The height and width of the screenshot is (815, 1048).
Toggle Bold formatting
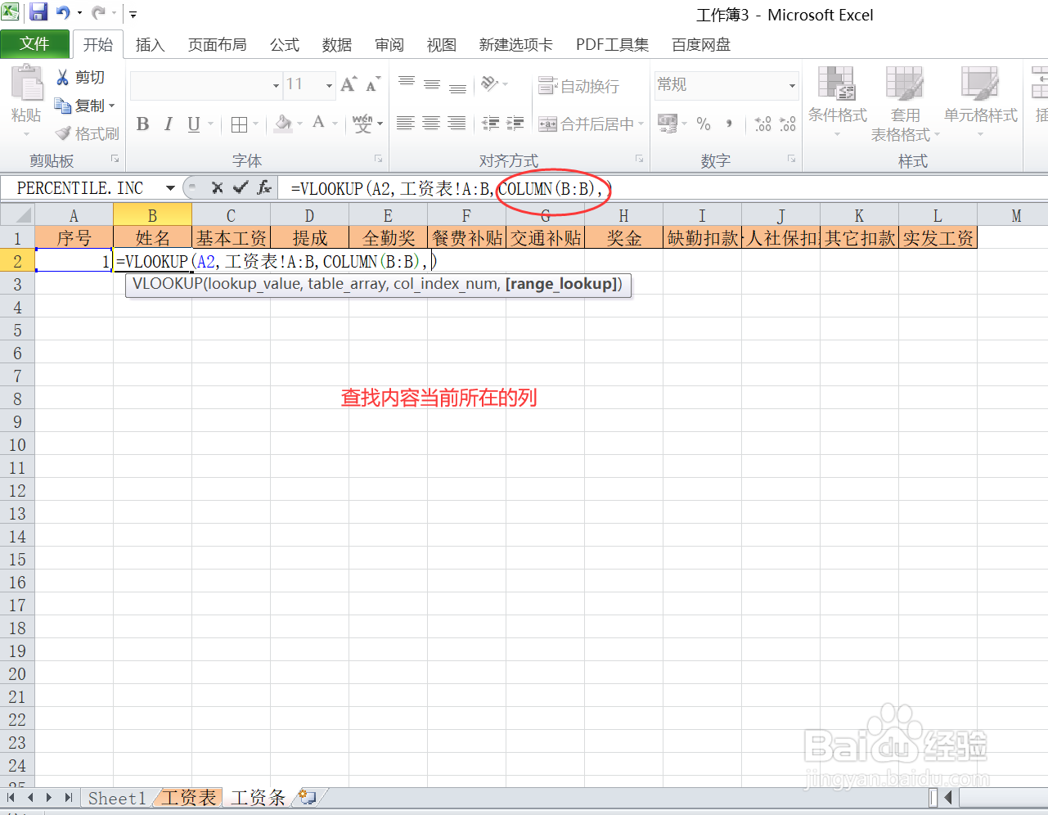142,124
